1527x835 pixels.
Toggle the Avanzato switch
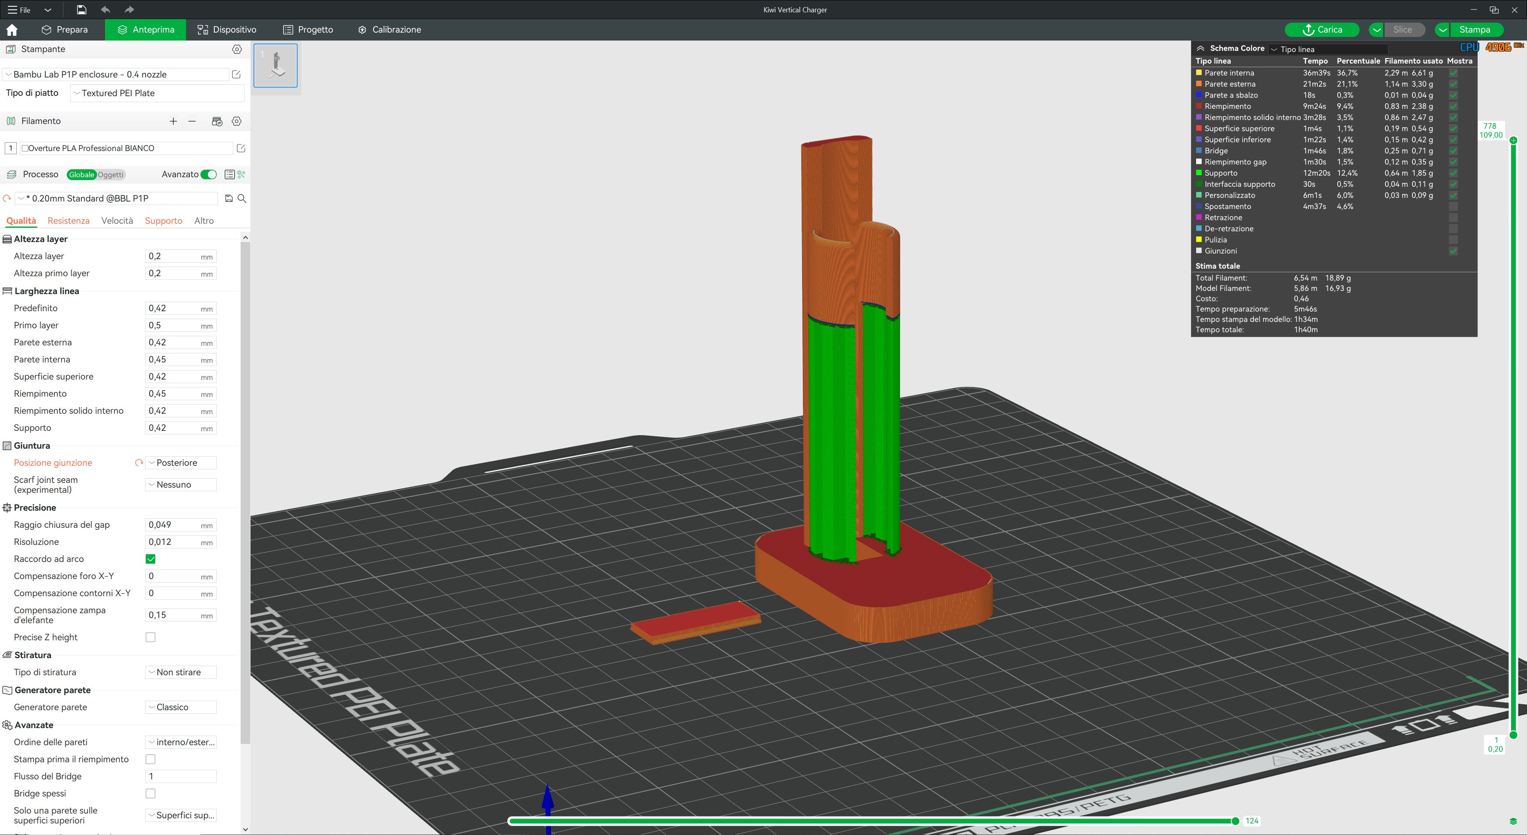pyautogui.click(x=209, y=174)
